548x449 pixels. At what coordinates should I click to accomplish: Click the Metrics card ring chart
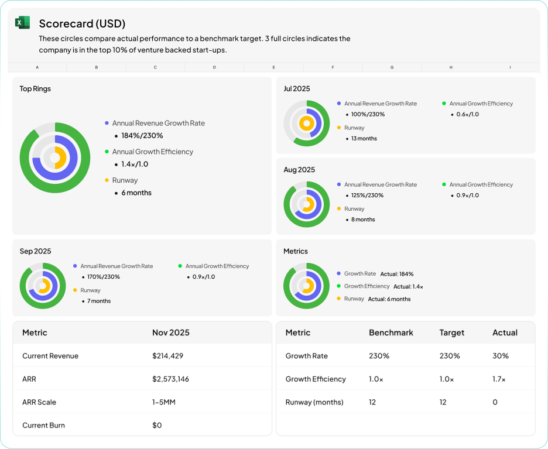pyautogui.click(x=307, y=286)
